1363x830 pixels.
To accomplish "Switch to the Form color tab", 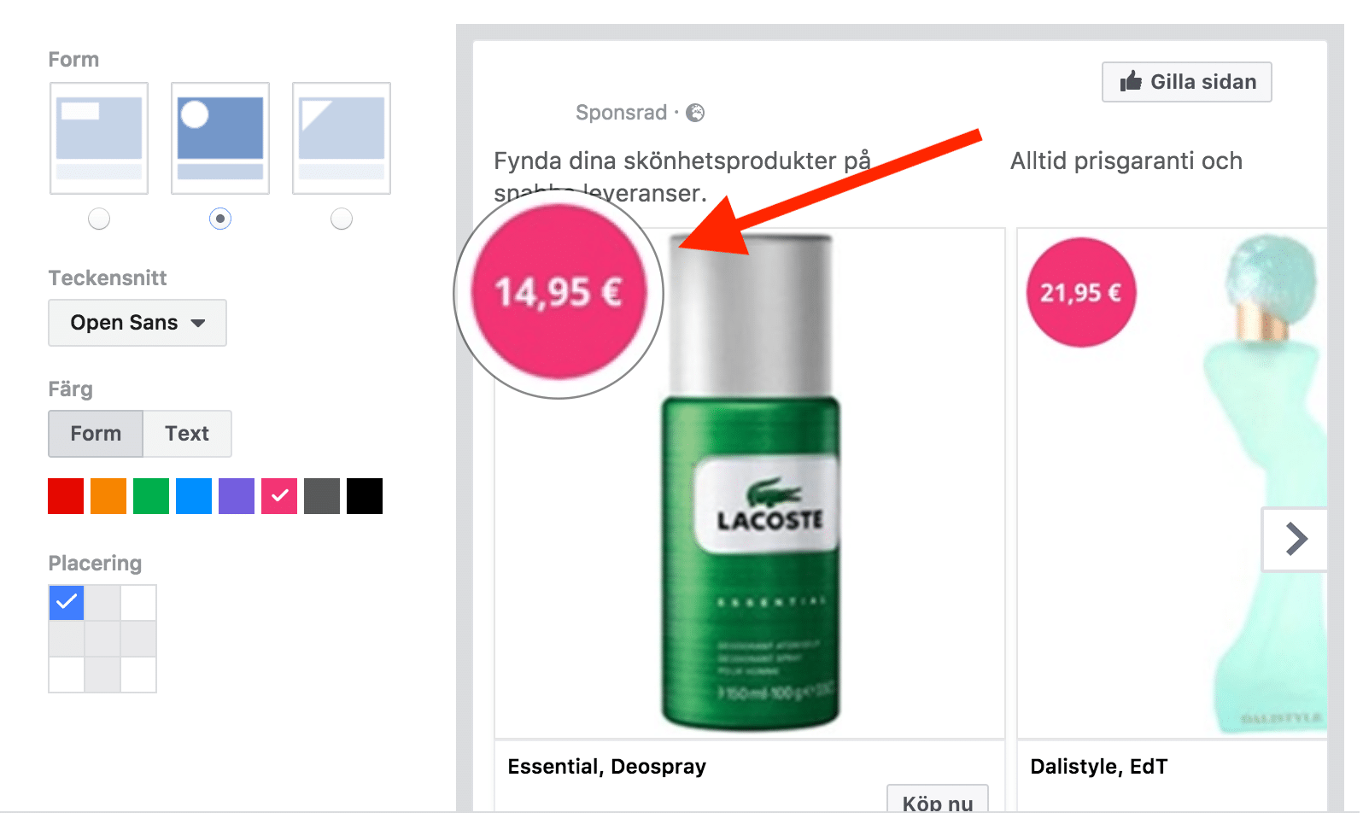I will tap(96, 434).
